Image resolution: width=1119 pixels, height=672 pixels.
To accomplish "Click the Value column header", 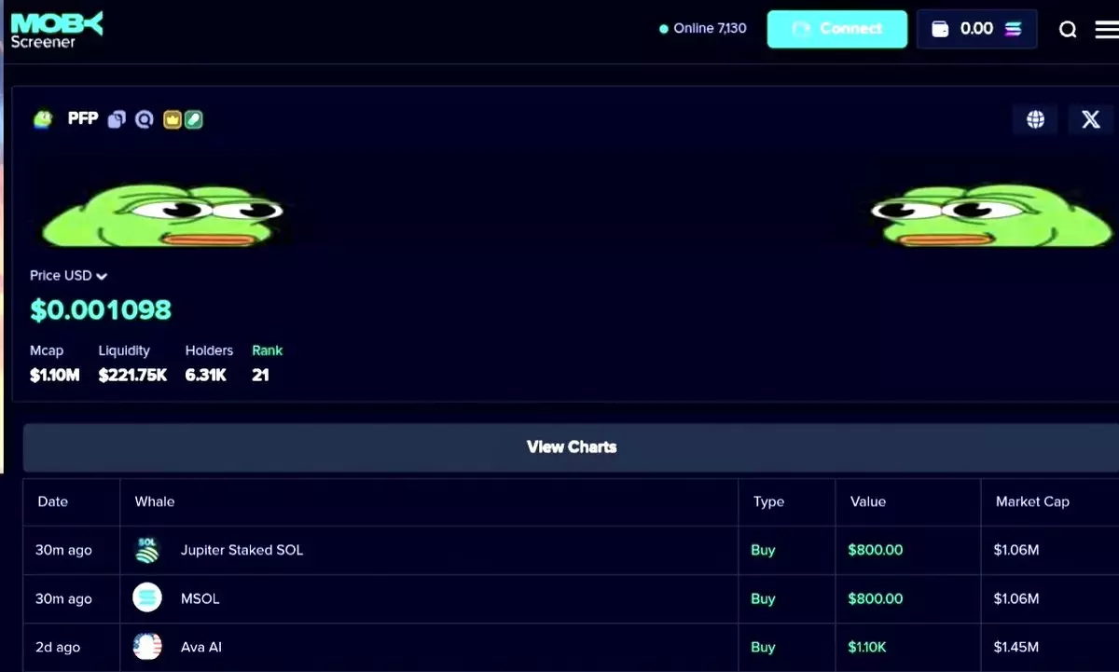I will pos(867,501).
